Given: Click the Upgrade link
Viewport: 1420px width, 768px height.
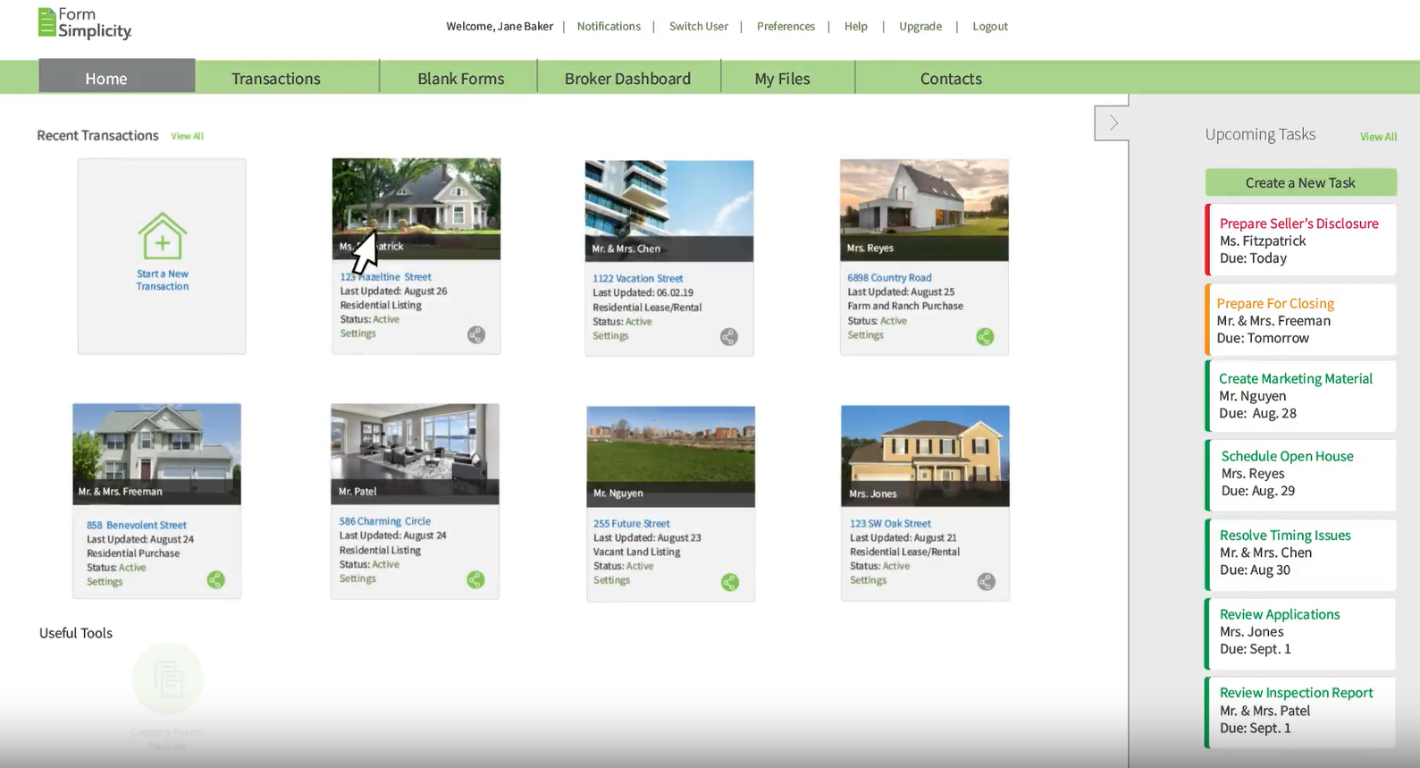Looking at the screenshot, I should (920, 26).
